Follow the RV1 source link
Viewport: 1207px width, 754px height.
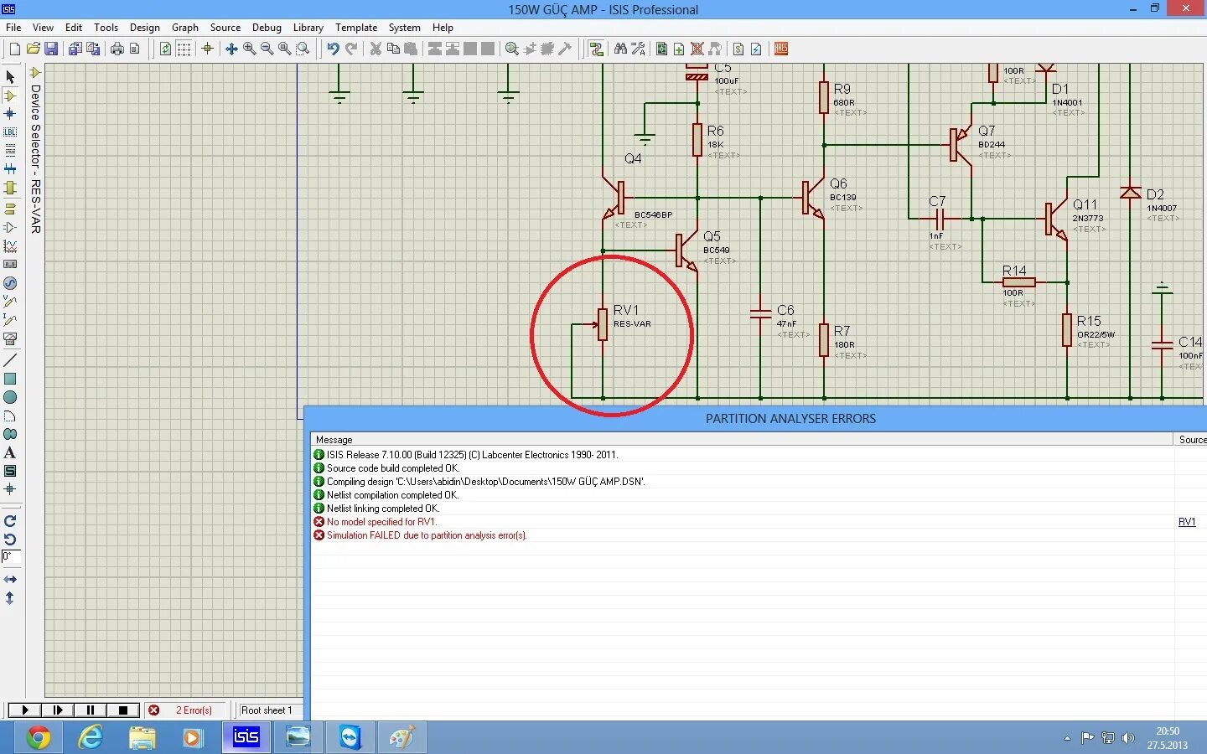pos(1187,522)
